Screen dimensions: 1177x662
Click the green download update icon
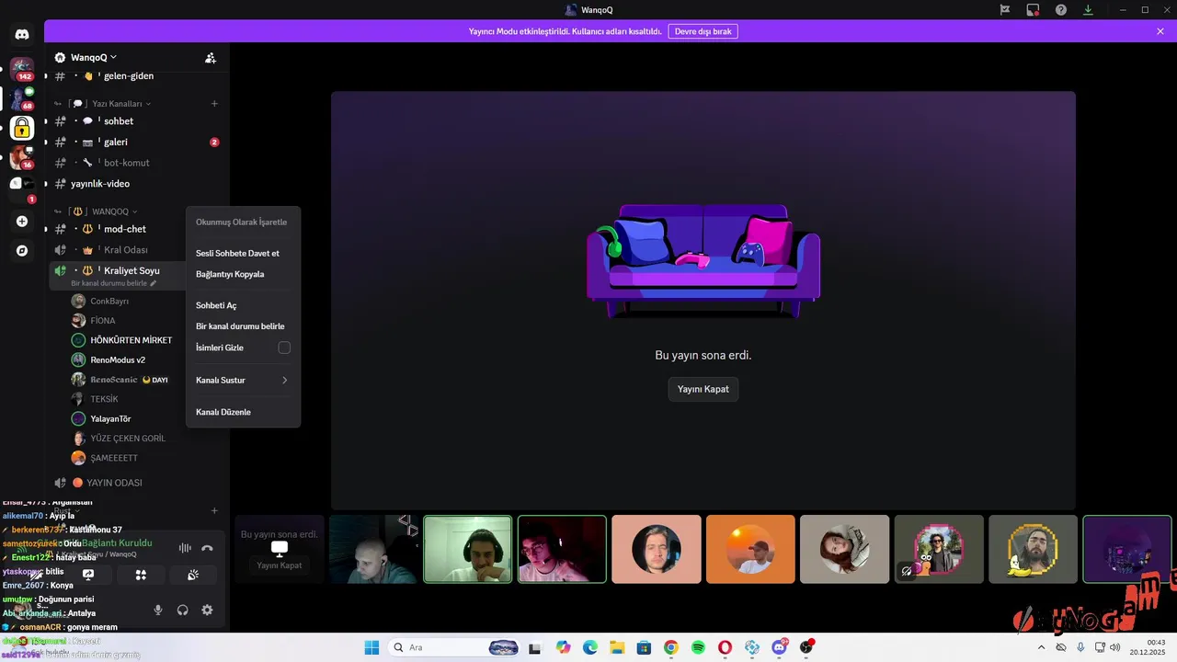(x=1089, y=10)
